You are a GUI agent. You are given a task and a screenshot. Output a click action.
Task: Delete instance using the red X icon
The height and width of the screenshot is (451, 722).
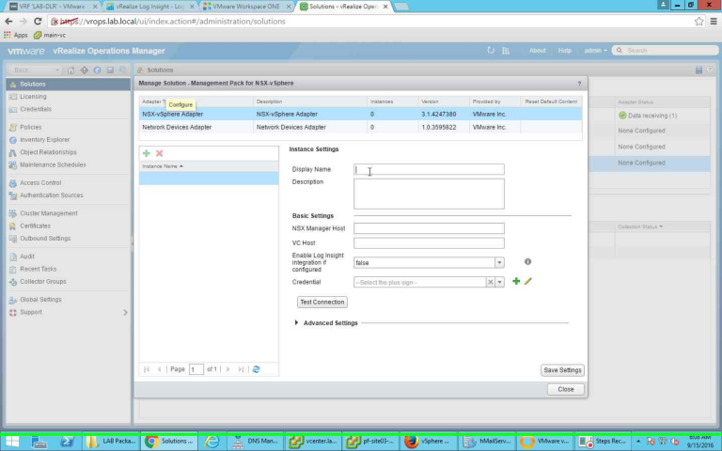tap(159, 153)
